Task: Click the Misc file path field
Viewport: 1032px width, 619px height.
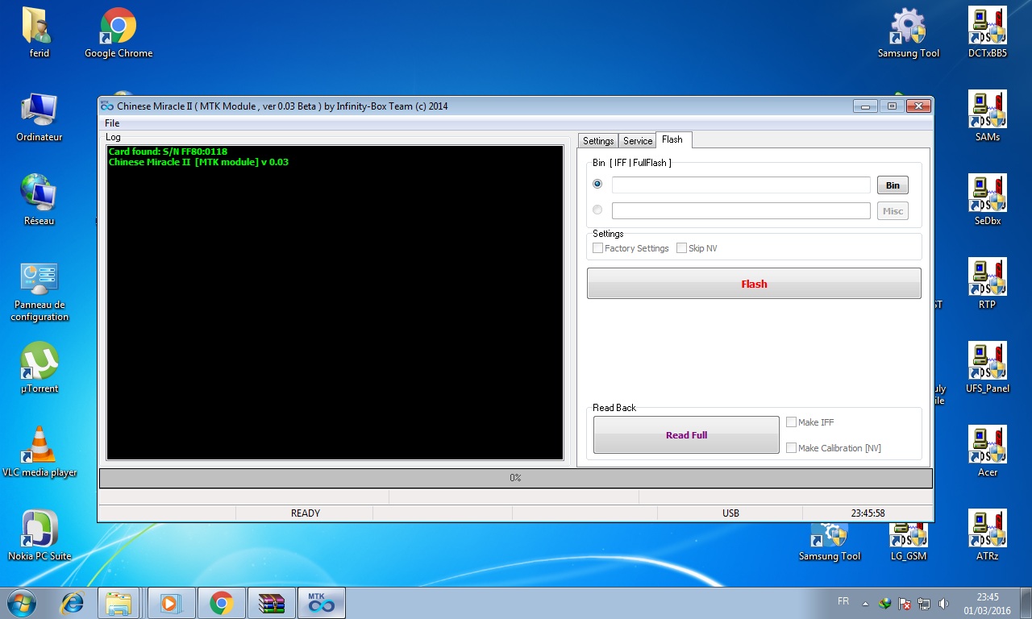Action: pos(741,211)
